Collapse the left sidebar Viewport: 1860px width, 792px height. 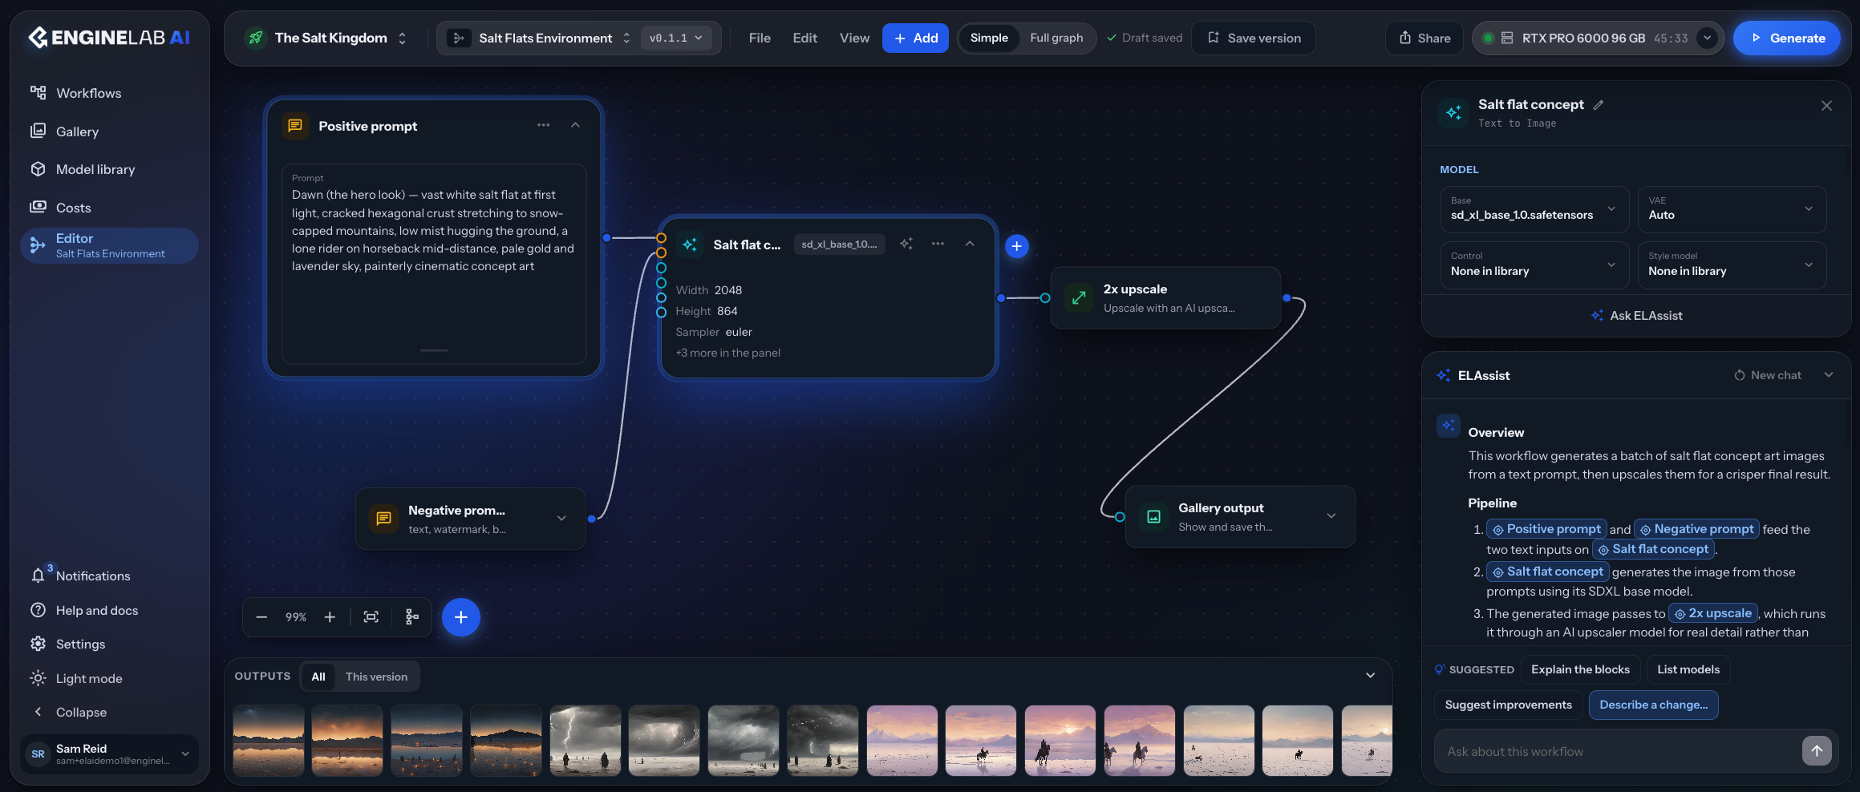coord(109,712)
